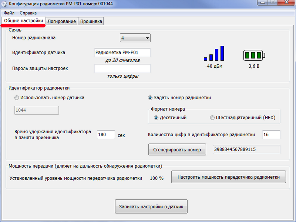Click the 'до 20 символов' hint text
This screenshot has width=296, height=222.
click(123, 60)
